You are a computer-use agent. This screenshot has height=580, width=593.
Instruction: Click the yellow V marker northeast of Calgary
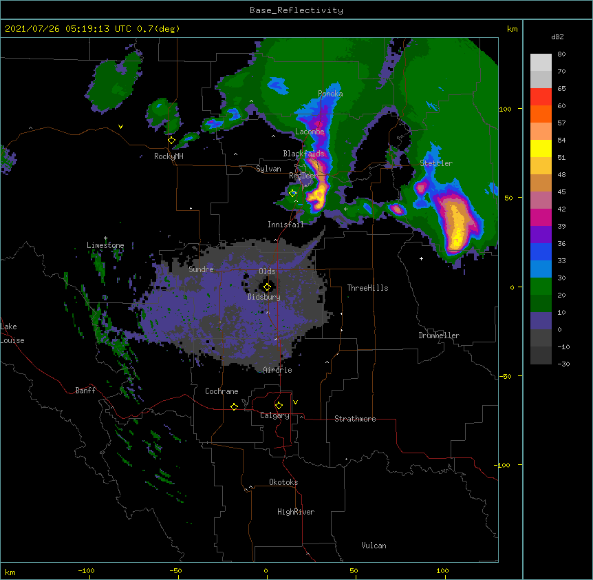coord(295,402)
